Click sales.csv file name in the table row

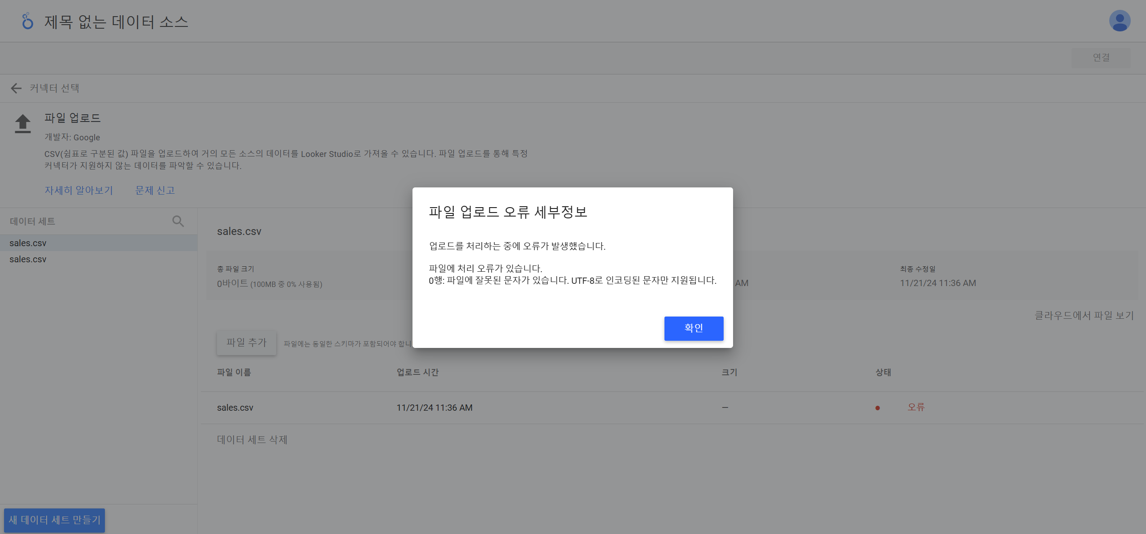[x=235, y=408]
